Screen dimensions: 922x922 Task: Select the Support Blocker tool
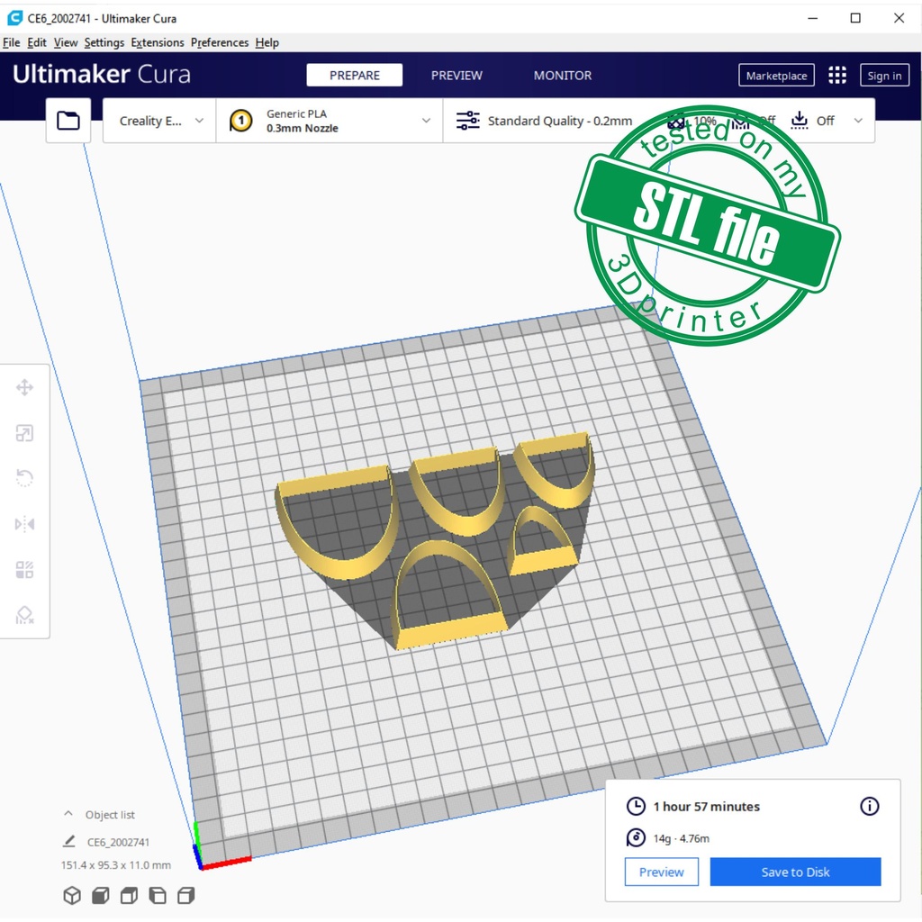pyautogui.click(x=24, y=615)
